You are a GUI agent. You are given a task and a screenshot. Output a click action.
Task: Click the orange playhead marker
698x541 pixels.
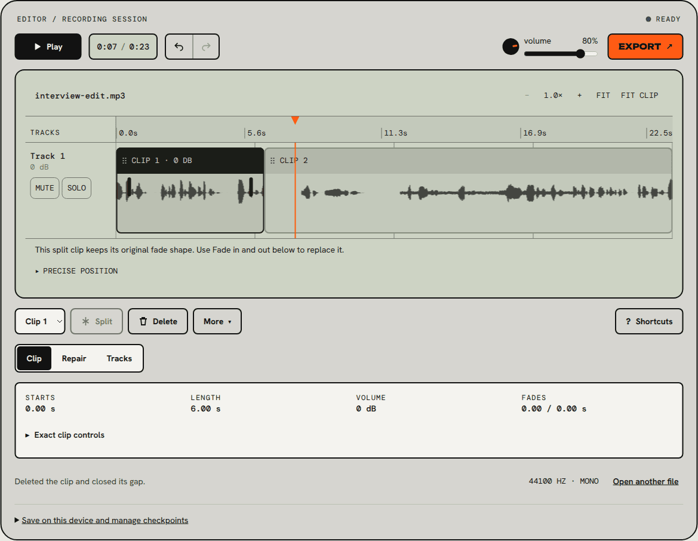pyautogui.click(x=295, y=120)
